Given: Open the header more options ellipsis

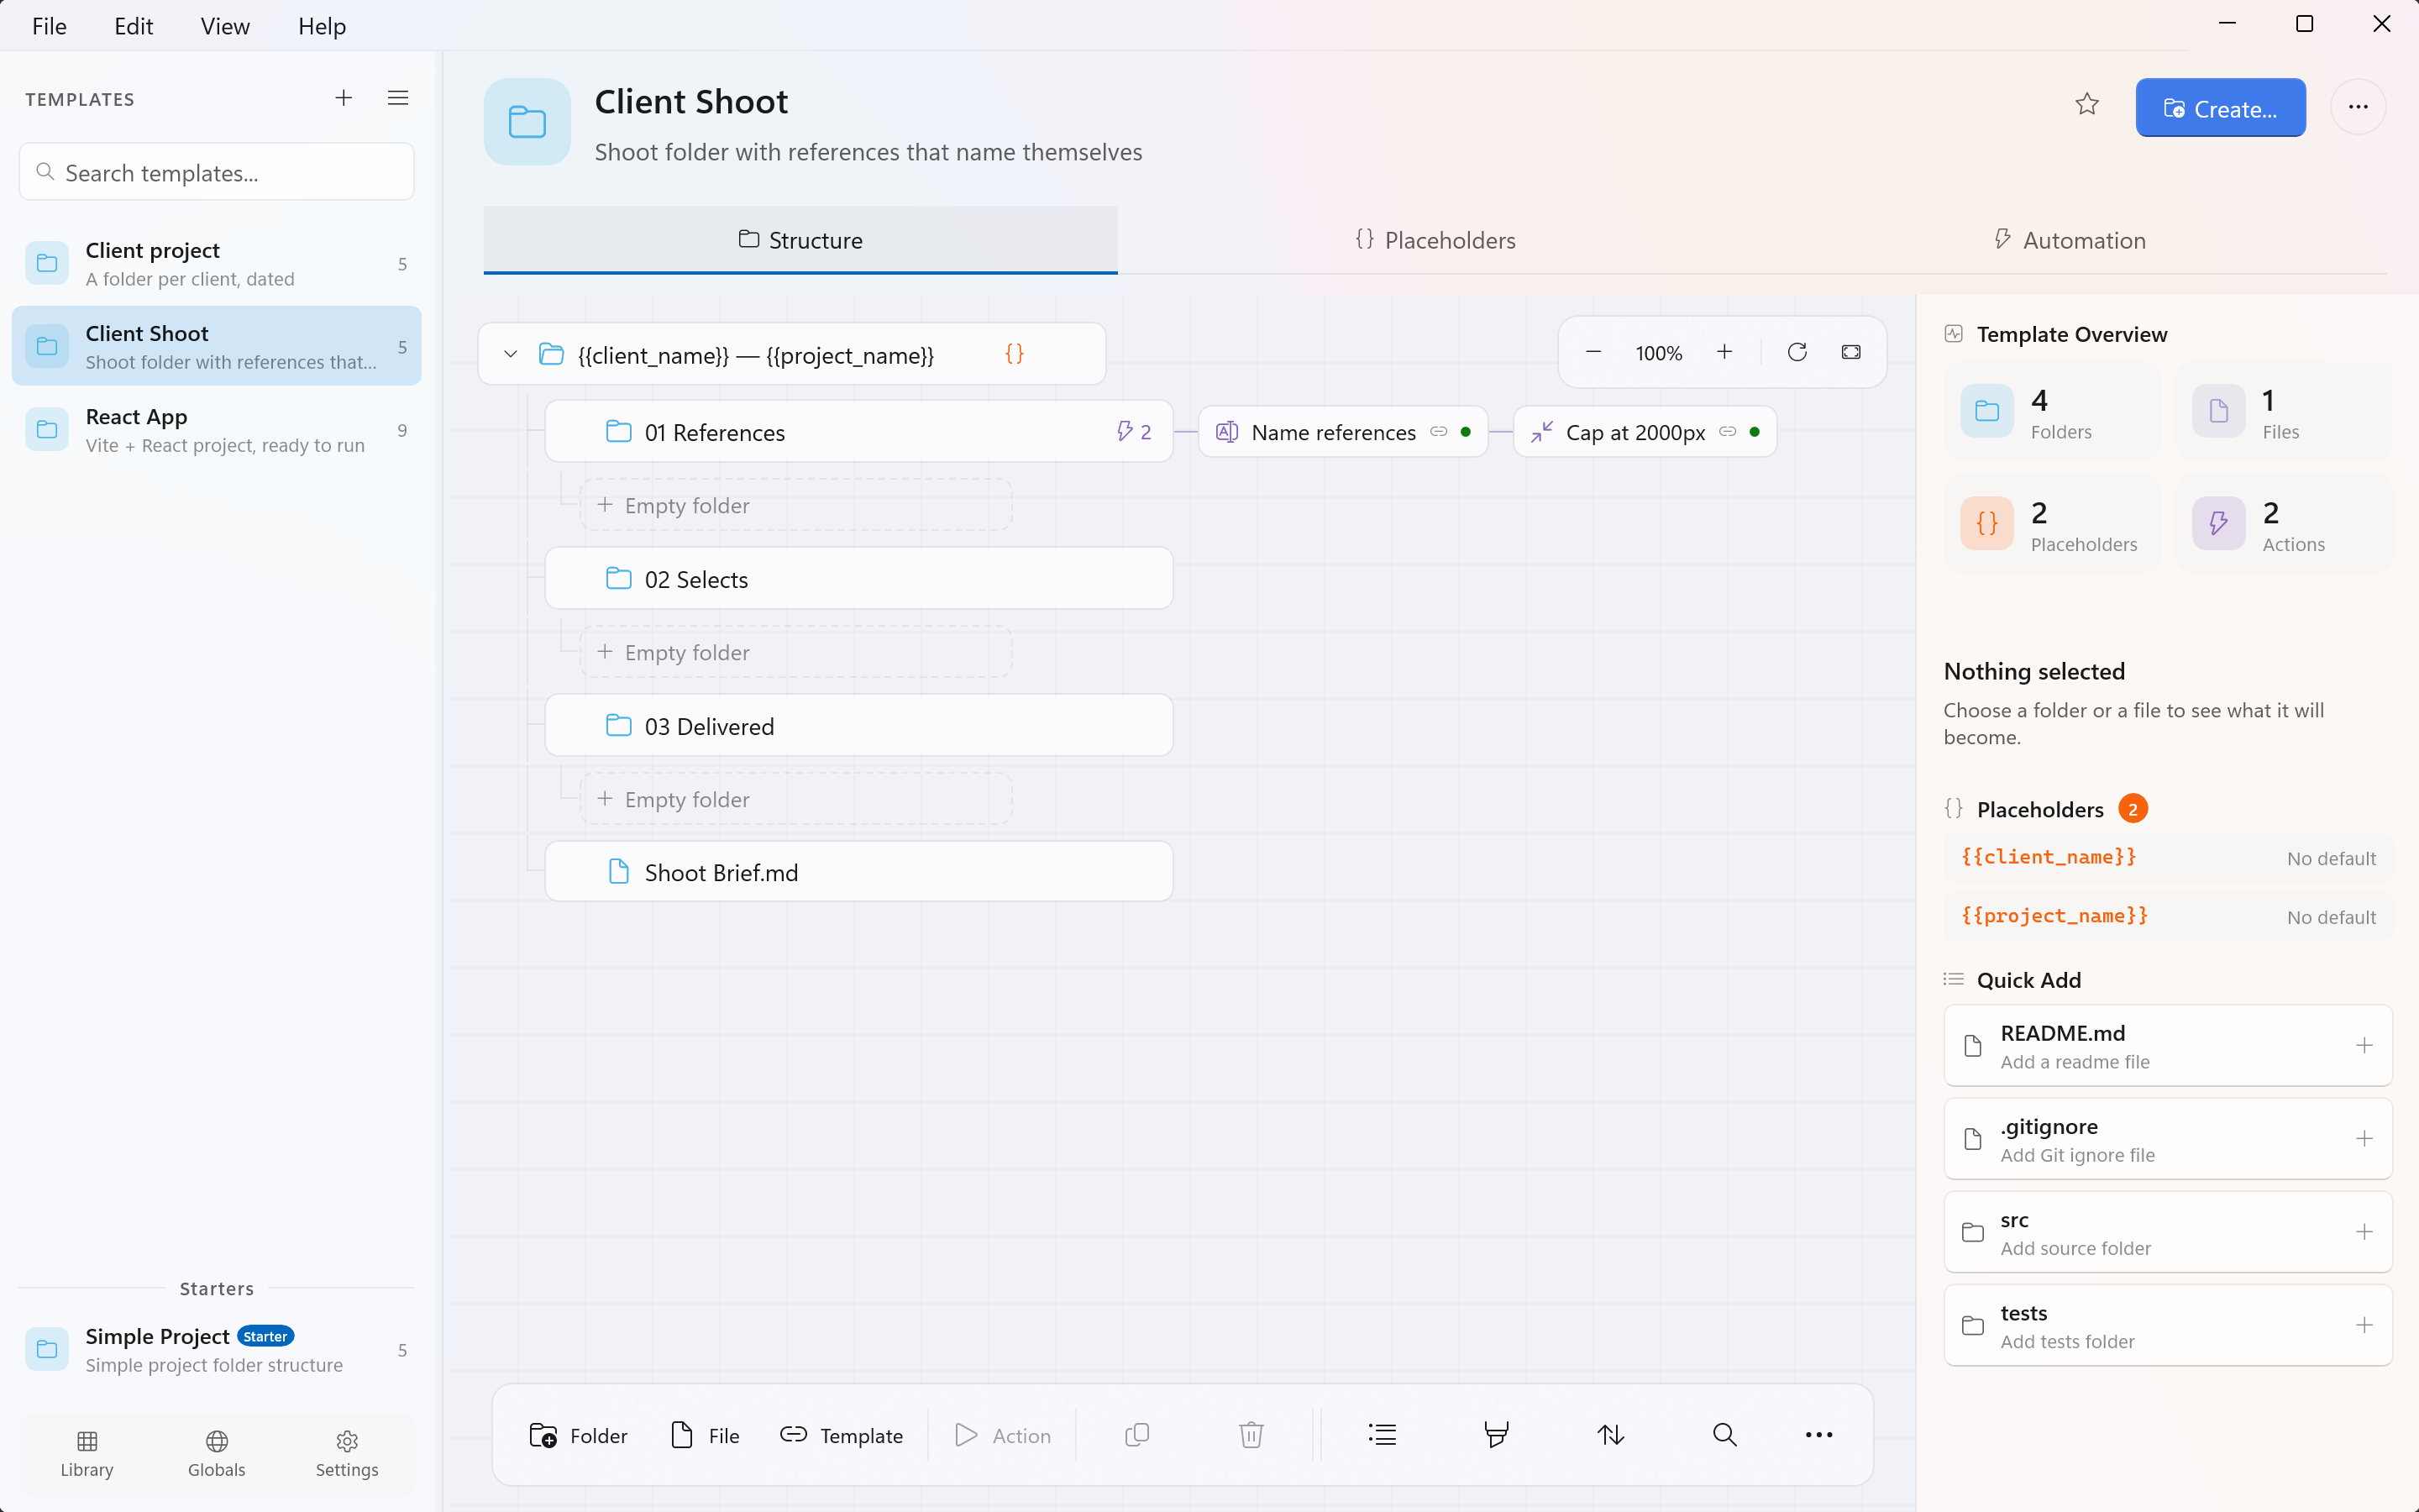Looking at the screenshot, I should pos(2357,107).
